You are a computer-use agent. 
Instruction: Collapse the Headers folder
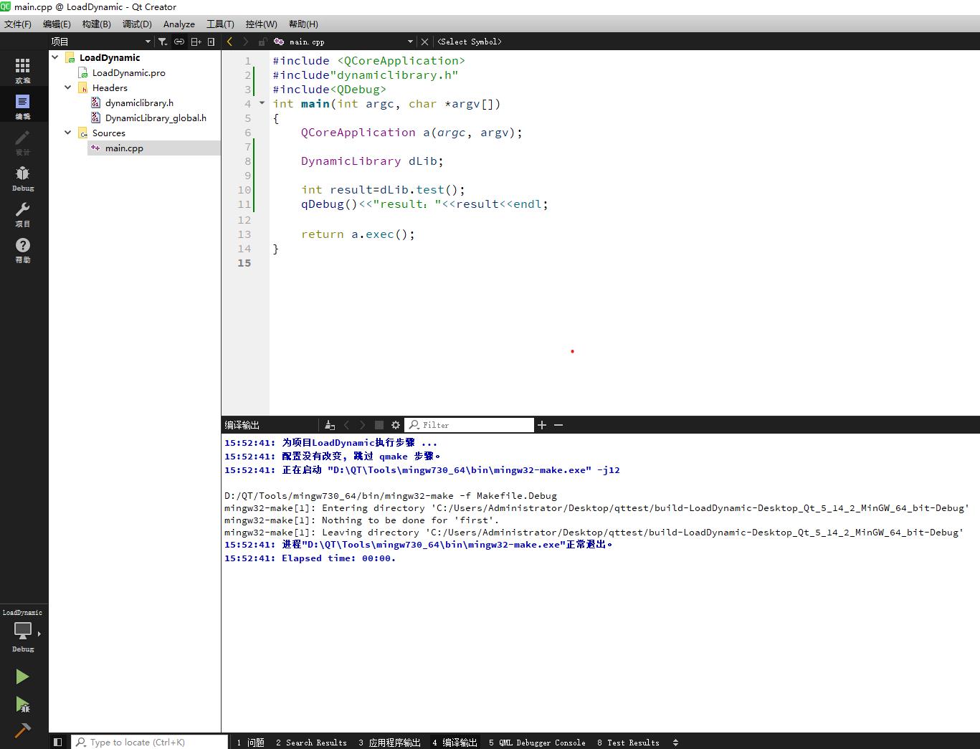click(x=68, y=87)
